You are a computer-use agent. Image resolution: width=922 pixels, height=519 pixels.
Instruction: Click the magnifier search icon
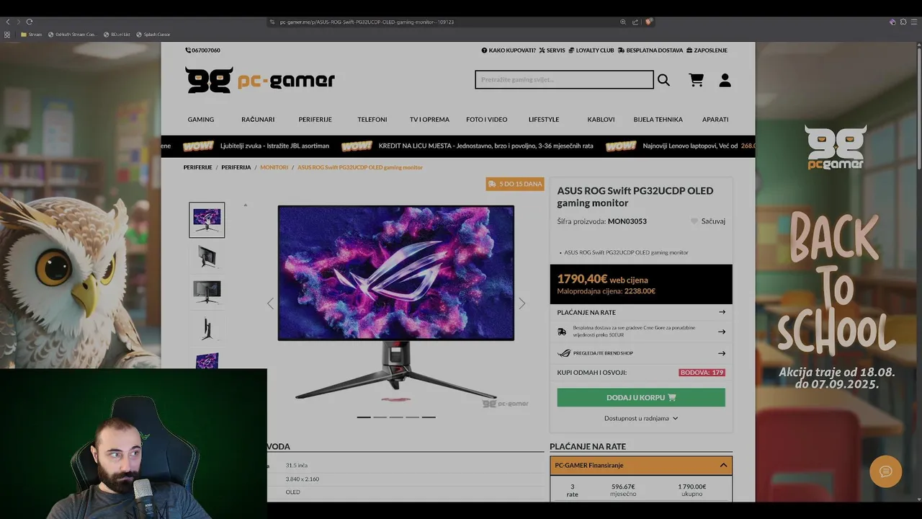pyautogui.click(x=663, y=80)
